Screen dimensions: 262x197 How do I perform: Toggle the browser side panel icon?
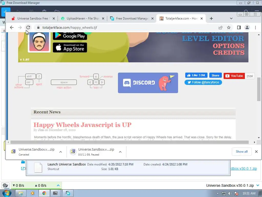click(239, 27)
